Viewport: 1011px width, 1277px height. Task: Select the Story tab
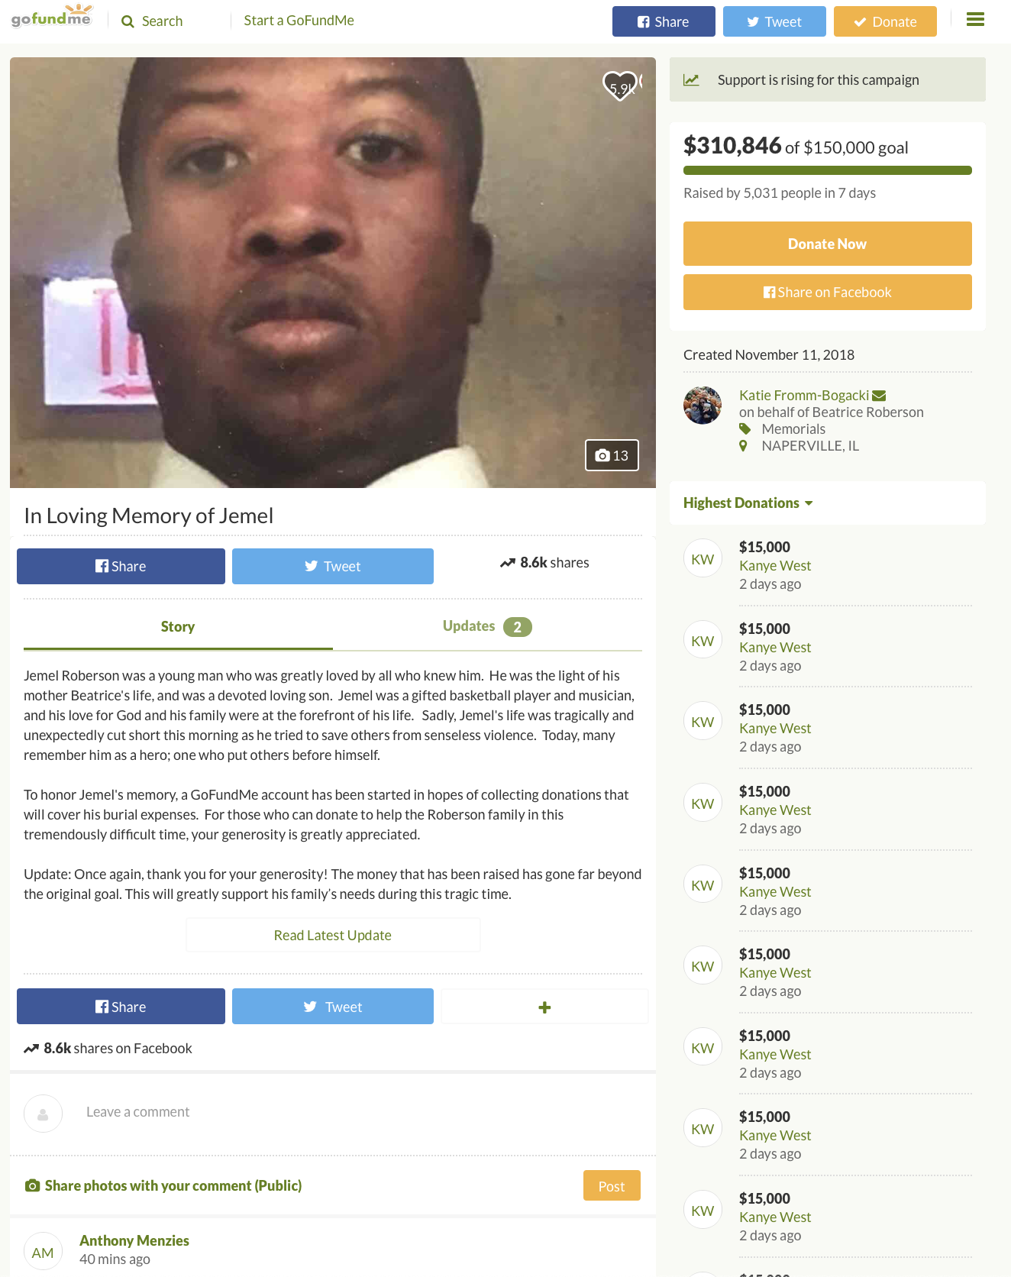coord(178,626)
